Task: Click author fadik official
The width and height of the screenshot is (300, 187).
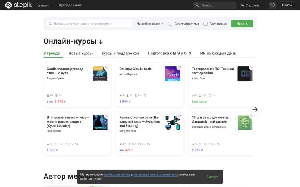Action: pos(54,131)
